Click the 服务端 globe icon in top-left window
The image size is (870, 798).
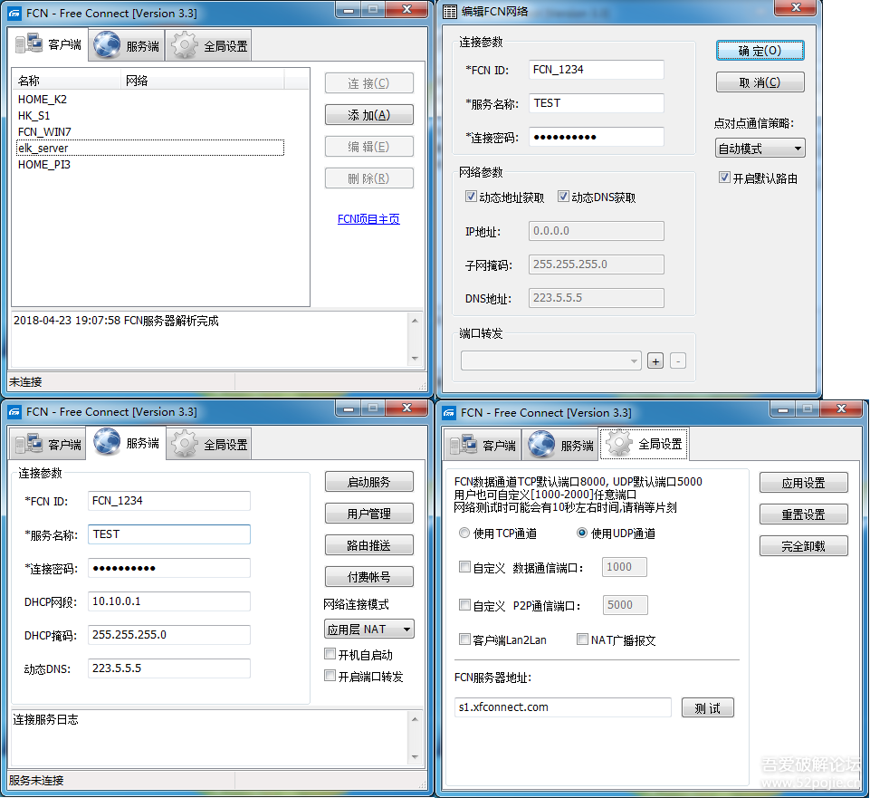point(107,44)
